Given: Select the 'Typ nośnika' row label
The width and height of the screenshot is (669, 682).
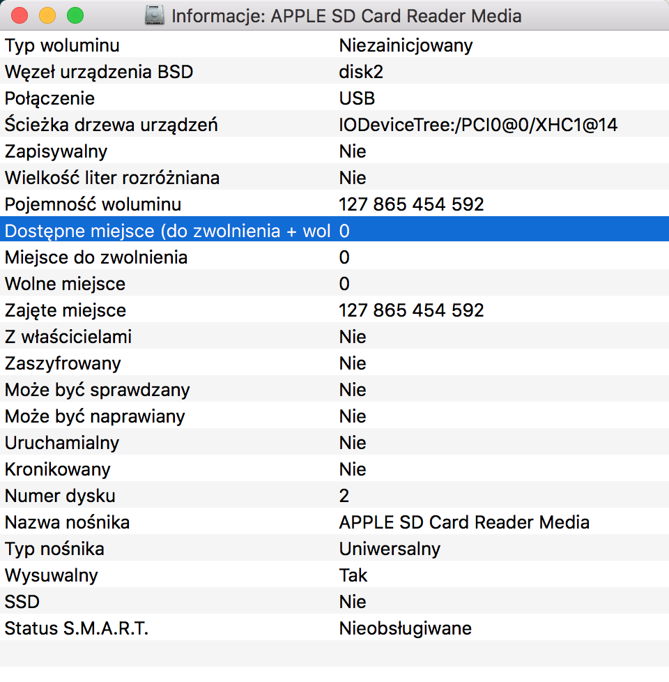Looking at the screenshot, I should click(x=54, y=549).
